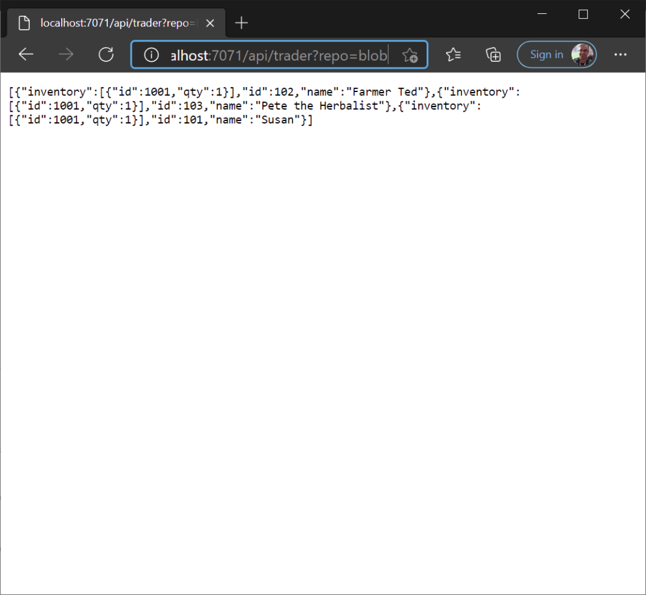
Task: Click the page icon on the tab
Action: (x=24, y=23)
